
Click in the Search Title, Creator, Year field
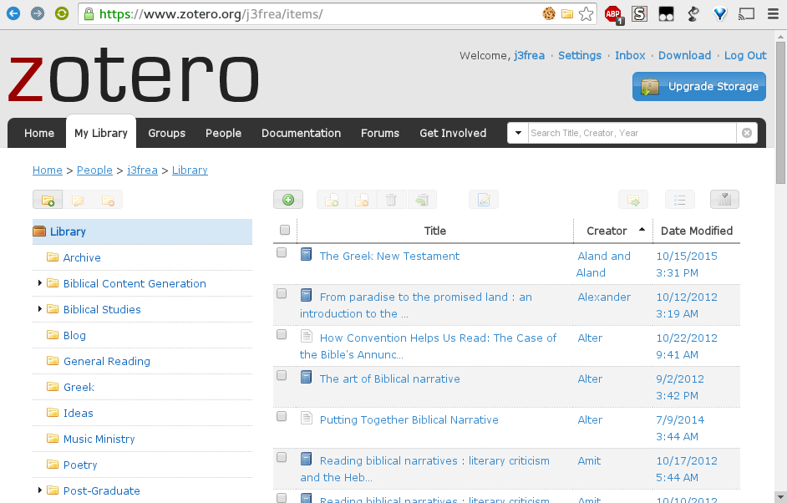(632, 133)
